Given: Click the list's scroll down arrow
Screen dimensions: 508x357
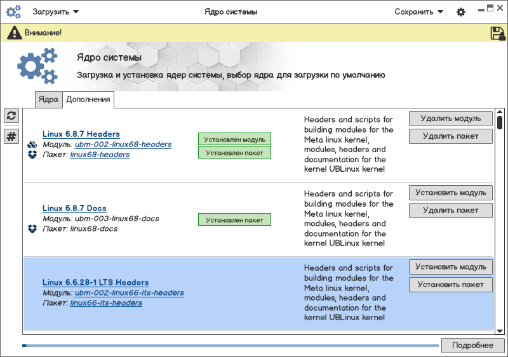Looking at the screenshot, I should pos(500,330).
